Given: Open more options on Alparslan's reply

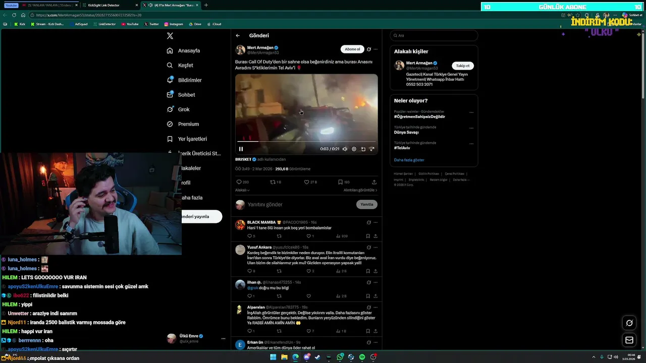Looking at the screenshot, I should [x=375, y=307].
